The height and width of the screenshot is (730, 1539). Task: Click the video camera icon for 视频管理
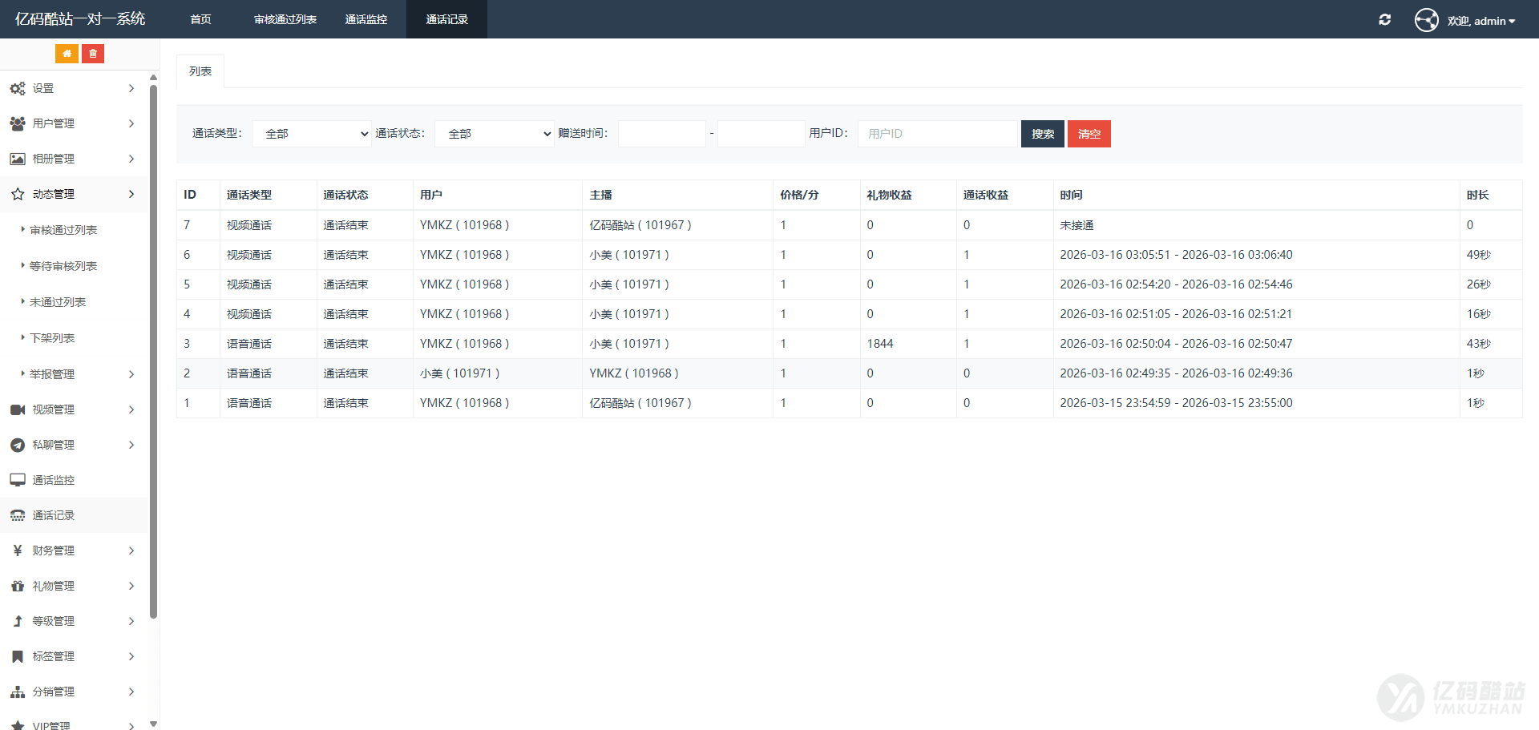17,409
